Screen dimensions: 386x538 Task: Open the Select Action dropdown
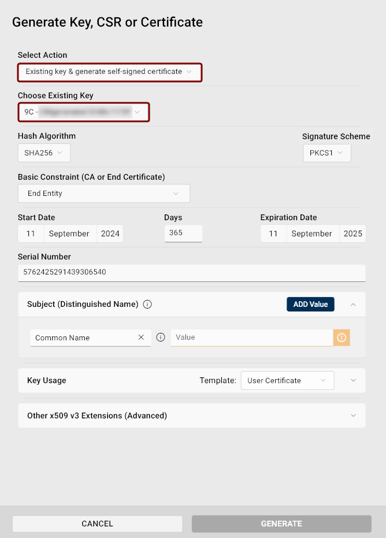(110, 72)
